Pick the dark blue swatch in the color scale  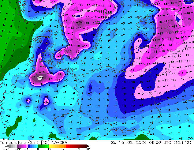click(29, 146)
